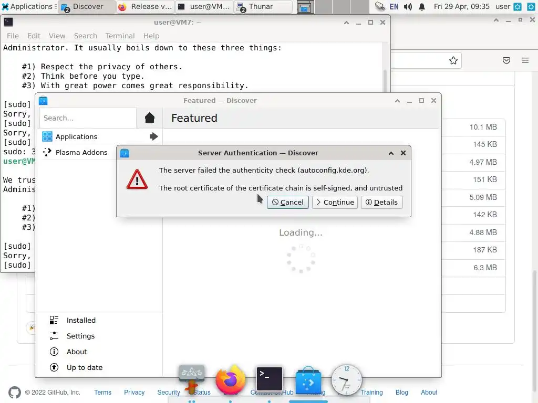Screen dimensions: 538x403
Task: Click the Cancel button in authentication dialog
Action: point(287,202)
